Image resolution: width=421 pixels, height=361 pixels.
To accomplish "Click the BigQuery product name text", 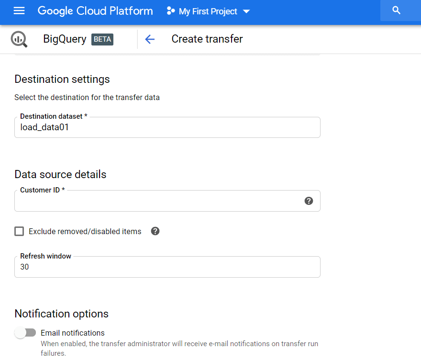I will (65, 39).
